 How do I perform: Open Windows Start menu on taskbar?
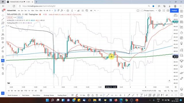(47, 100)
